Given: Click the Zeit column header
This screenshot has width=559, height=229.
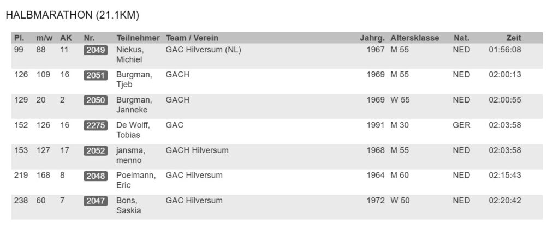Looking at the screenshot, I should coord(513,38).
